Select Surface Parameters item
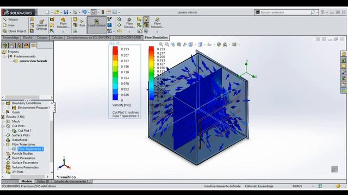Image resolution: width=348 pixels, height=195 pixels. click(x=25, y=162)
